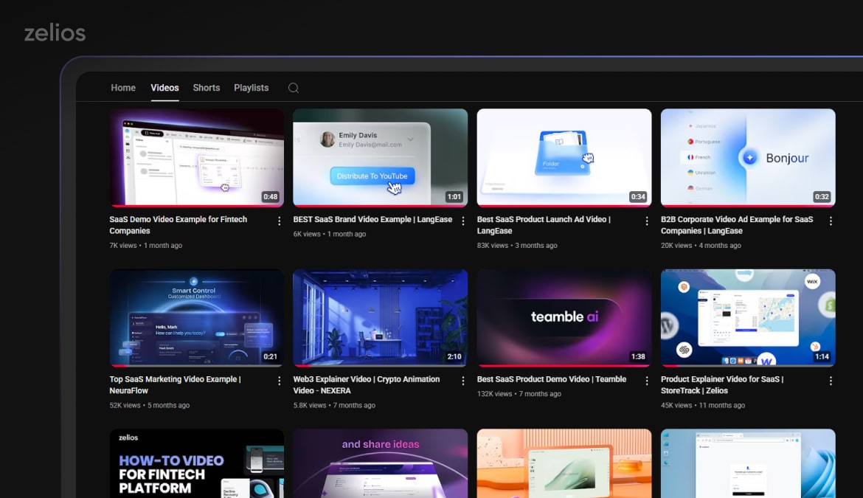The image size is (863, 498).
Task: Open options menu for NeuraFlow marketing video
Action: click(x=279, y=381)
